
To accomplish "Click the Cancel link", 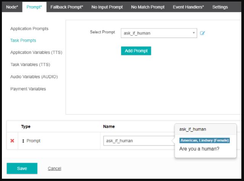I will point(54,168).
